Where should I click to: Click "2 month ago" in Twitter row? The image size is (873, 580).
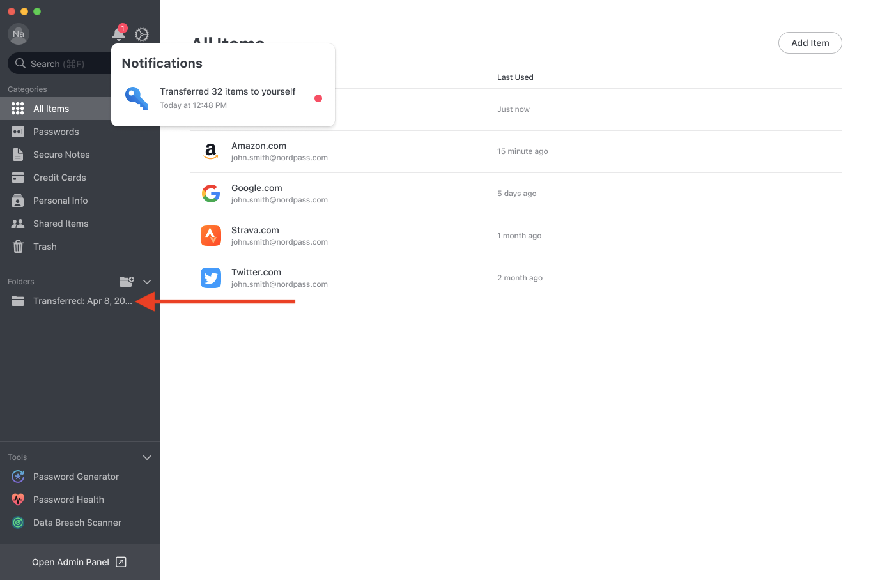pyautogui.click(x=520, y=278)
